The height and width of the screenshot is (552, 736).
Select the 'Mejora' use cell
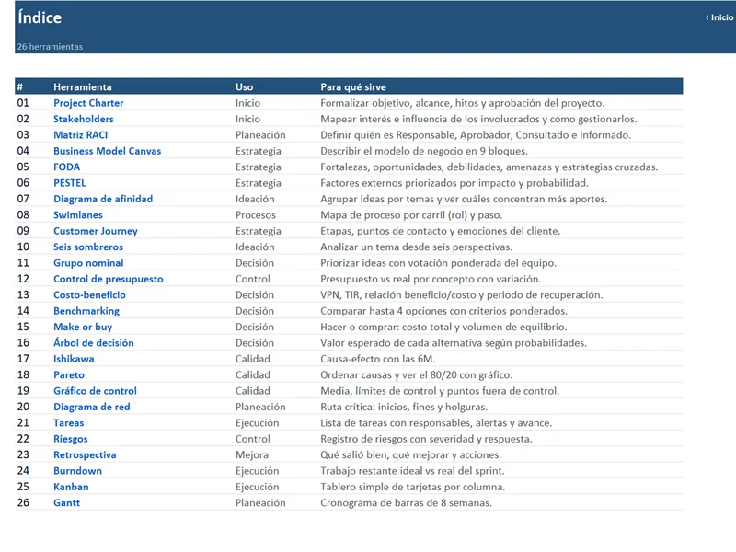251,454
